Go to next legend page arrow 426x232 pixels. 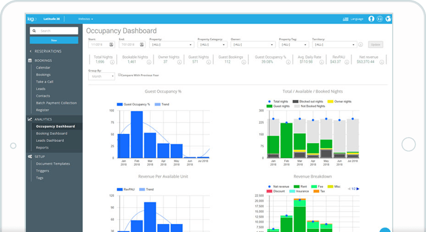pyautogui.click(x=358, y=189)
